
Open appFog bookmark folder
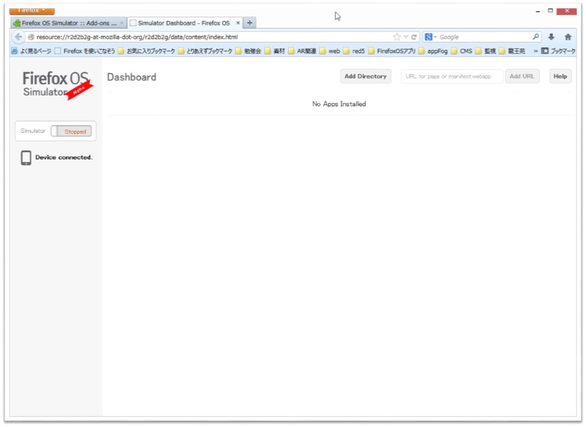click(433, 51)
